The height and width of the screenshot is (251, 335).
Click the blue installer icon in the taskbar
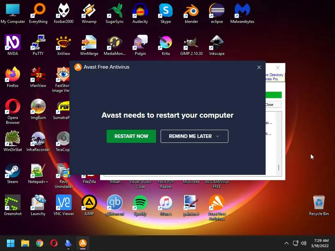point(68,243)
